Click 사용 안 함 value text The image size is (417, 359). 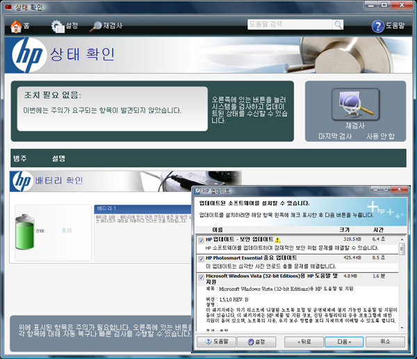click(x=381, y=136)
